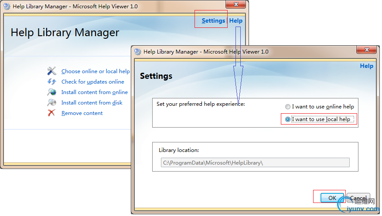Click the 'Library location:' label
This screenshot has width=382, height=216.
(x=179, y=150)
